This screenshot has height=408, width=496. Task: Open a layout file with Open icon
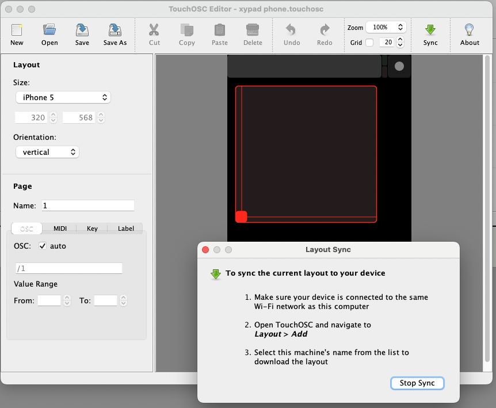[49, 30]
